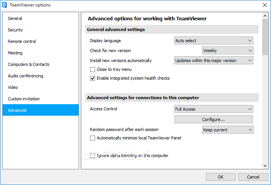Image resolution: width=271 pixels, height=185 pixels.
Task: Confirm settings with the OK button
Action: pos(220,177)
